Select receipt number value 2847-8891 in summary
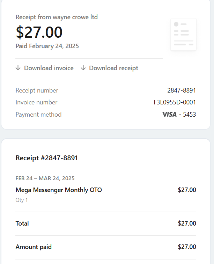Screen dimensions: 214x264 182,90
